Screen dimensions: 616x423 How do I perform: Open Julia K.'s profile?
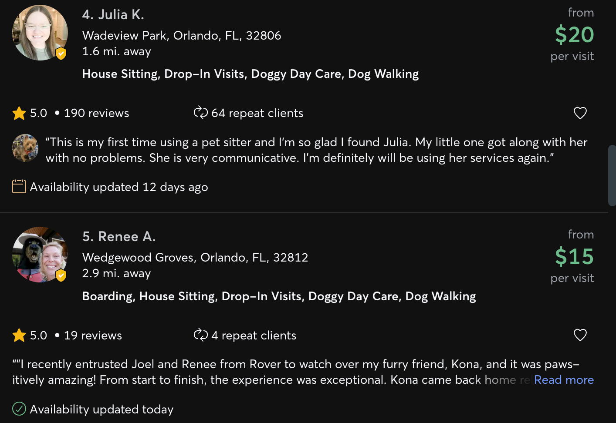113,14
